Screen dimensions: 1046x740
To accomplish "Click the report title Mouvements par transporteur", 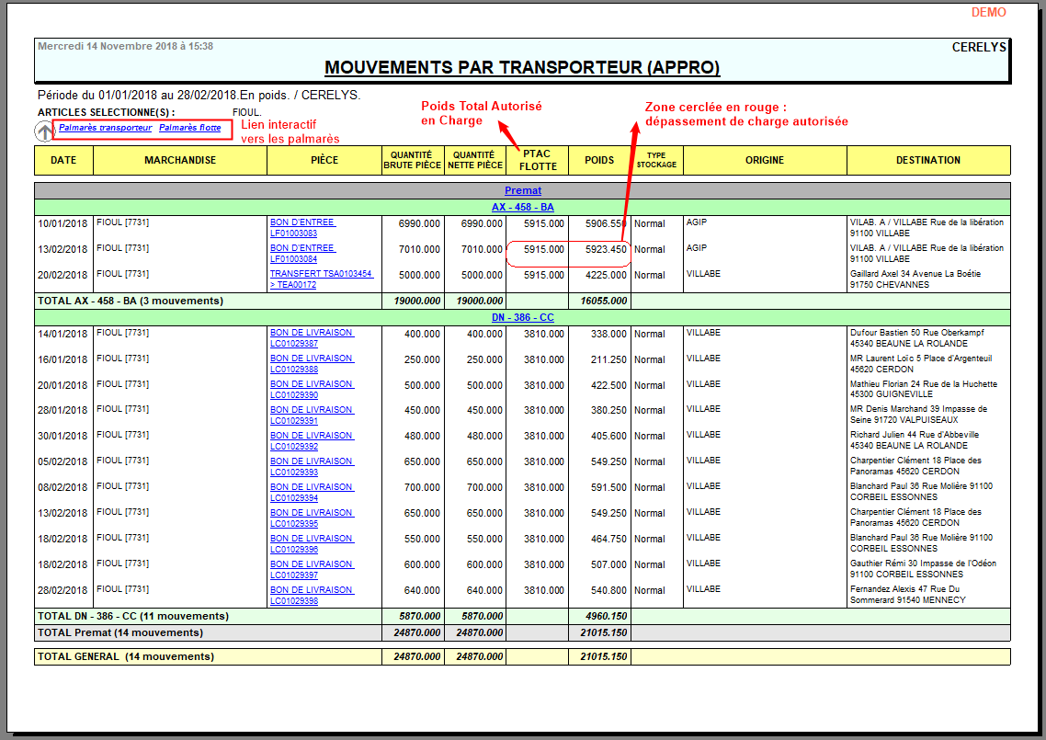I will click(522, 68).
